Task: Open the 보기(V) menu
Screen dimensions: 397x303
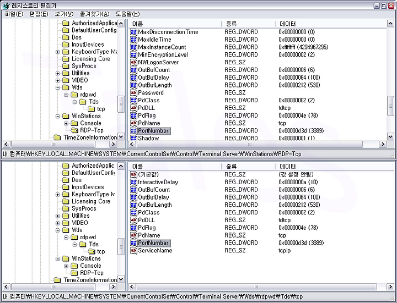Action: [64, 14]
